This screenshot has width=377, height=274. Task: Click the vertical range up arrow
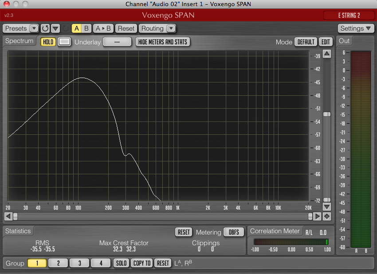point(327,54)
